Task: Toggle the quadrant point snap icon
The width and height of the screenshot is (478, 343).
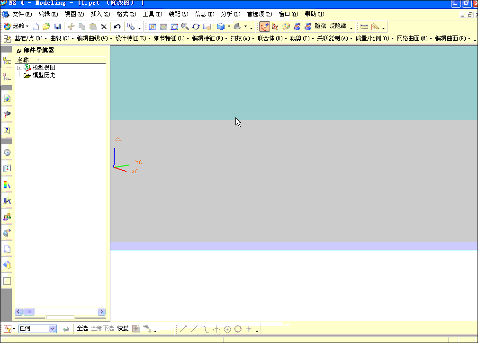Action: pos(238,329)
